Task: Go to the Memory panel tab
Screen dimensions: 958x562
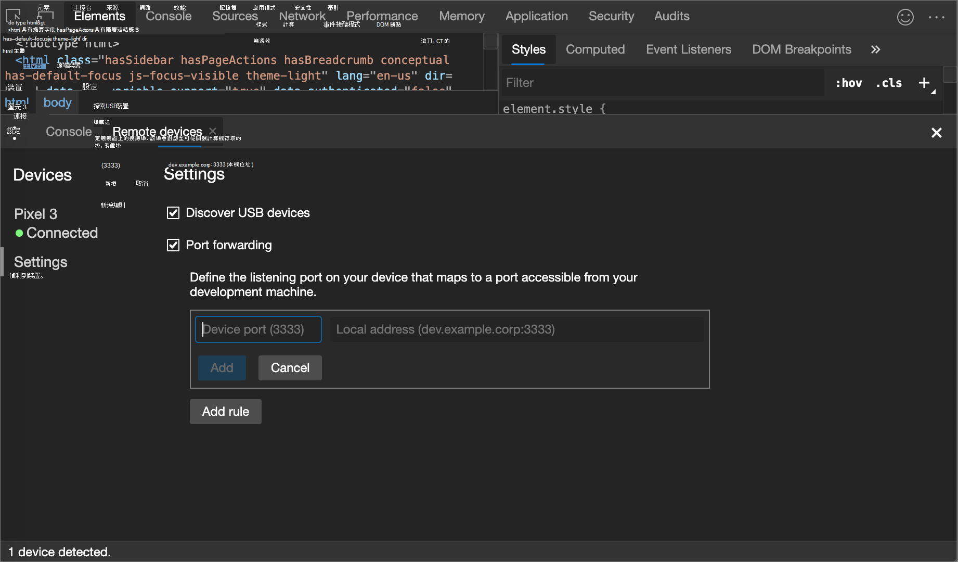Action: coord(462,16)
